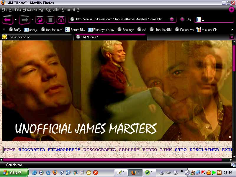236x177 pixels.
Task: Click the page status icon in status bar
Action: click(x=234, y=165)
